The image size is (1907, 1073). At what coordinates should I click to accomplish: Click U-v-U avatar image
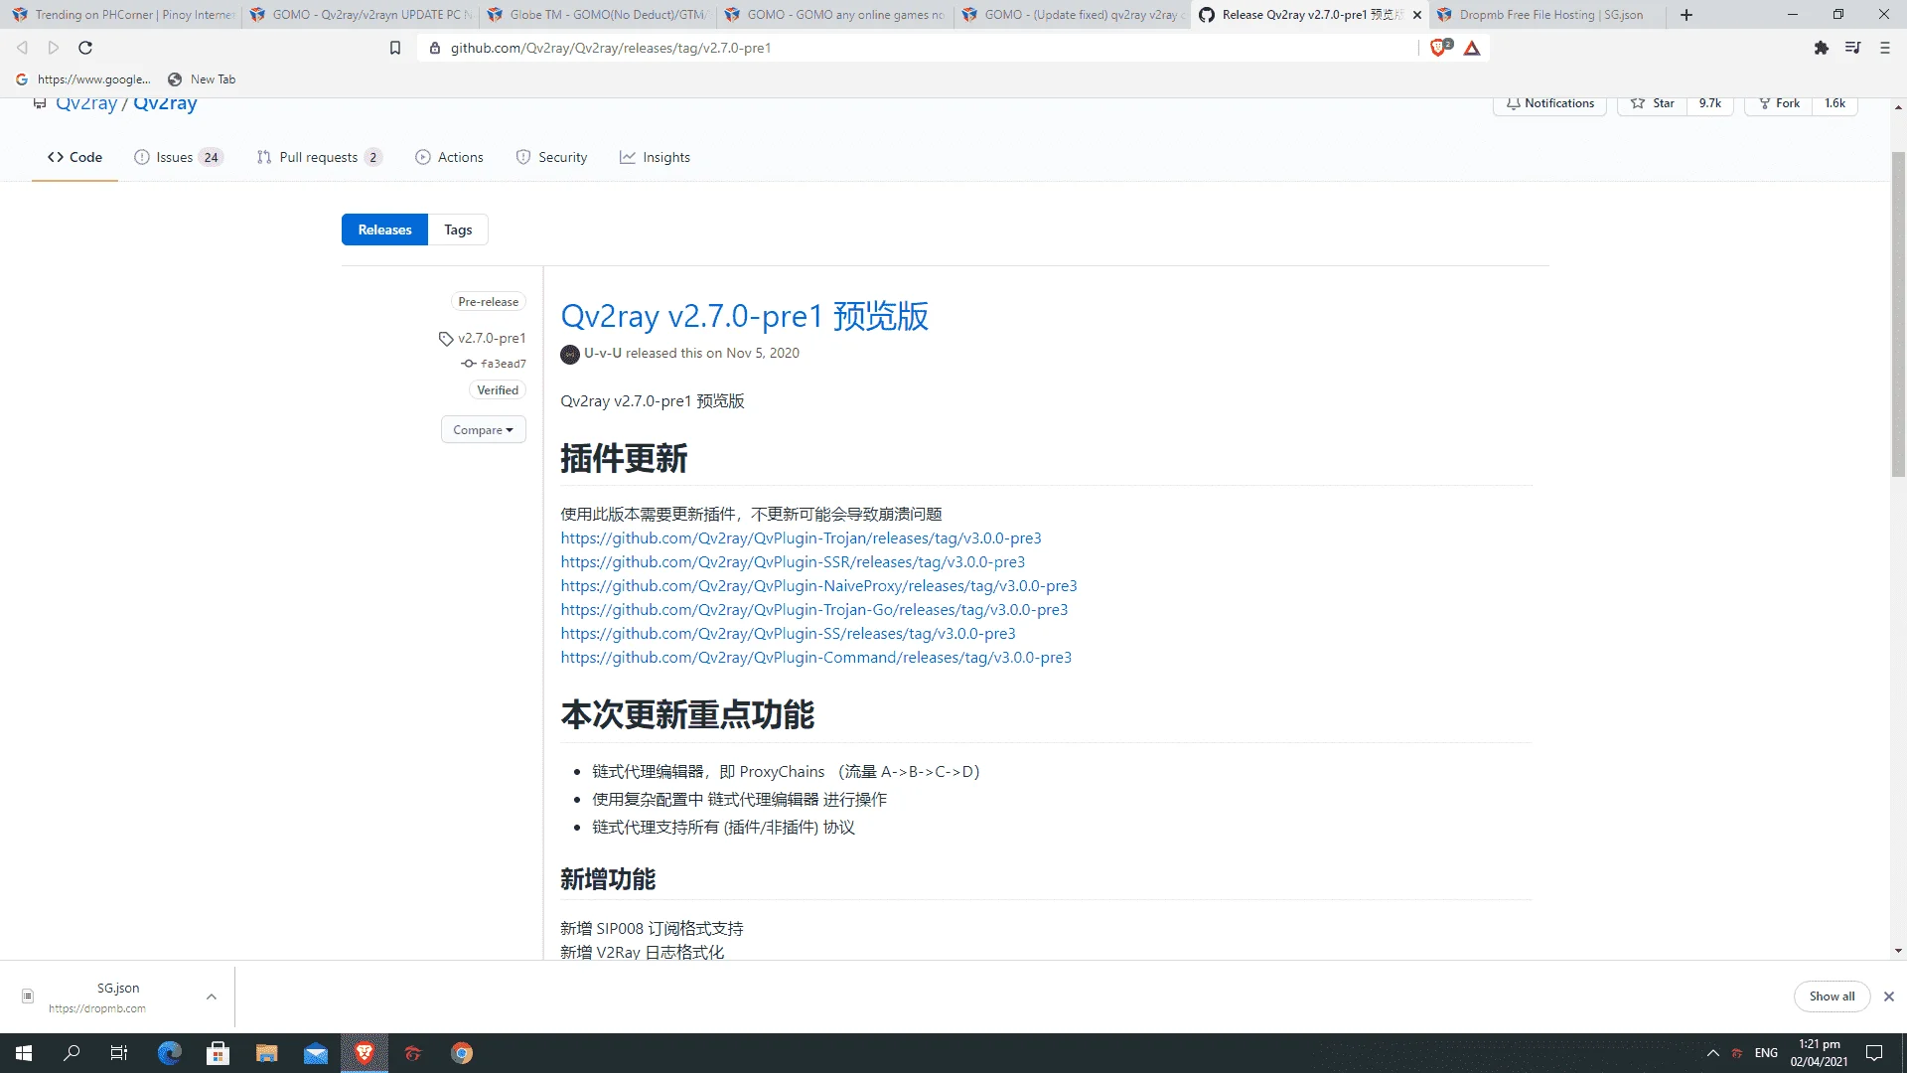coord(570,354)
